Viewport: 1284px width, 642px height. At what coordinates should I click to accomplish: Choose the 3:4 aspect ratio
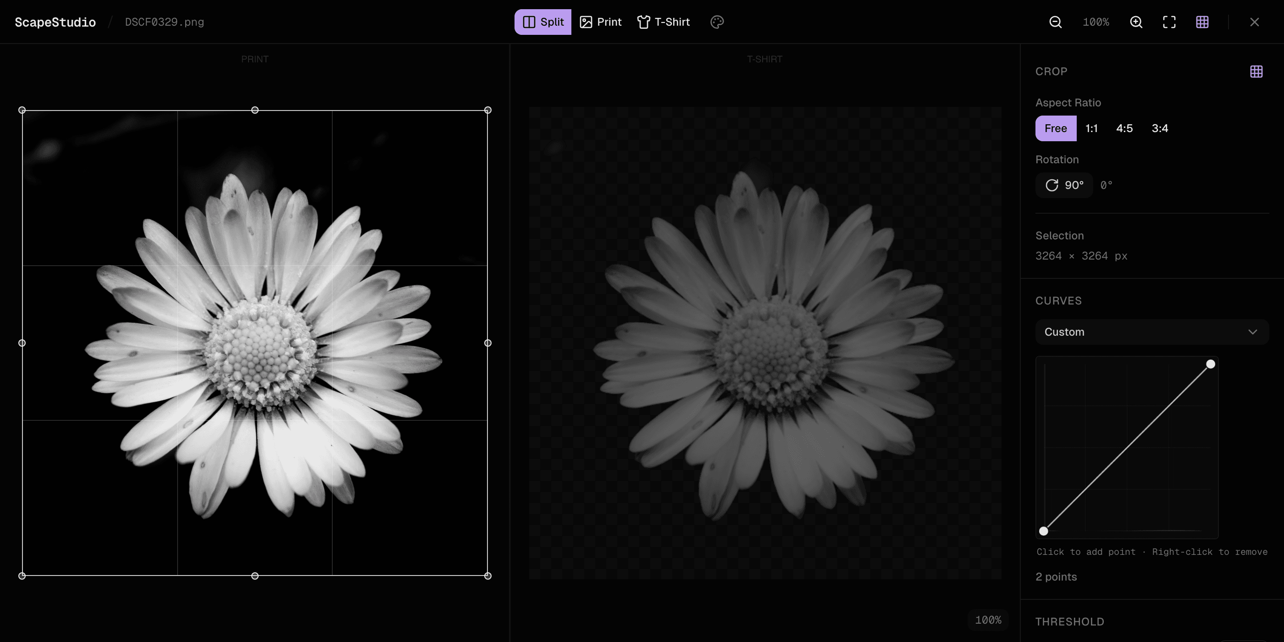point(1159,128)
